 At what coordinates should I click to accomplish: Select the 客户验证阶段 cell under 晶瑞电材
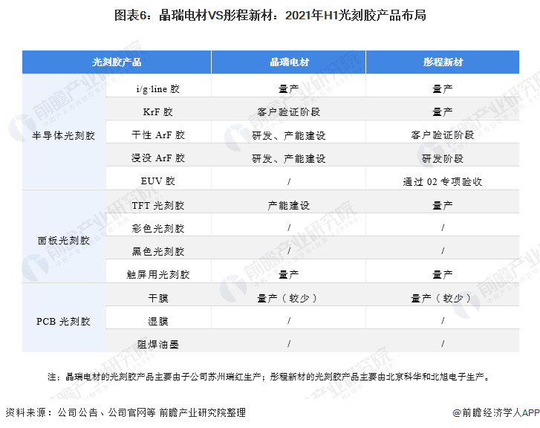pyautogui.click(x=289, y=111)
